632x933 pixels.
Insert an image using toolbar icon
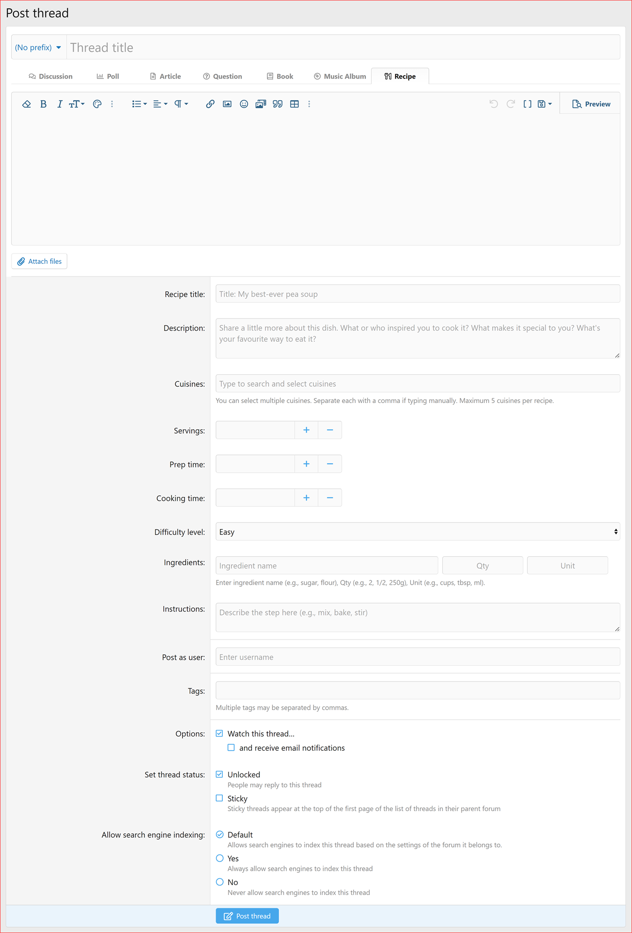227,104
